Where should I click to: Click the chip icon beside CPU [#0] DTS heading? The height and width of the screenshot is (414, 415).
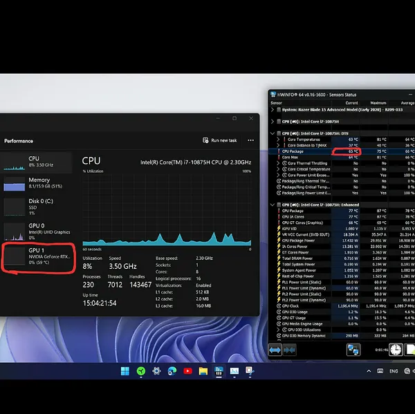(279, 133)
